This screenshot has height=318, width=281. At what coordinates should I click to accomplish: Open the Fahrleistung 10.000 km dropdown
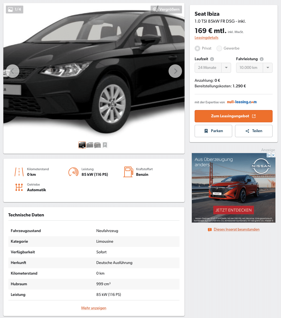tap(254, 68)
